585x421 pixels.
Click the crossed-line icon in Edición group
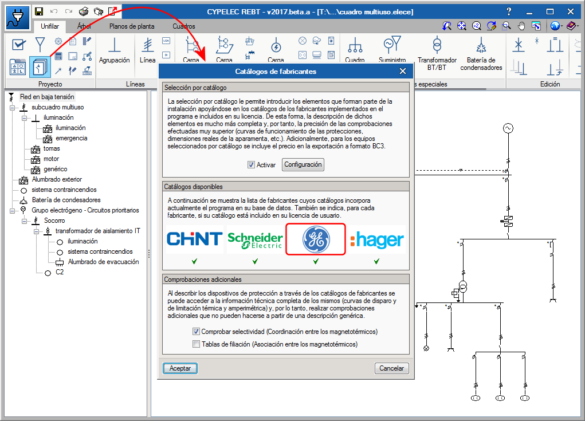[x=518, y=45]
